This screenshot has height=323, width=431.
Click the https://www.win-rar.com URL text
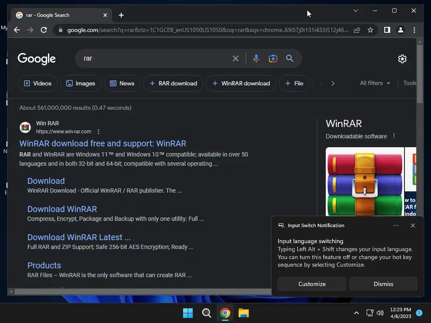64,132
